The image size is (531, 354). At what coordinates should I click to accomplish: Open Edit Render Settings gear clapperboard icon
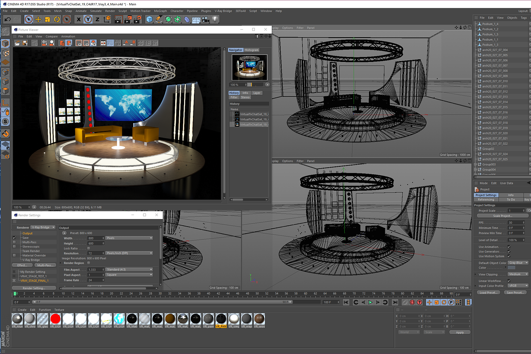(x=137, y=19)
